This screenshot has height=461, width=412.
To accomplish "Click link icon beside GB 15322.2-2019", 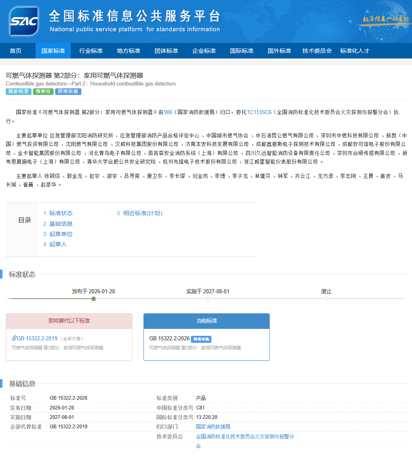I will click(x=14, y=338).
